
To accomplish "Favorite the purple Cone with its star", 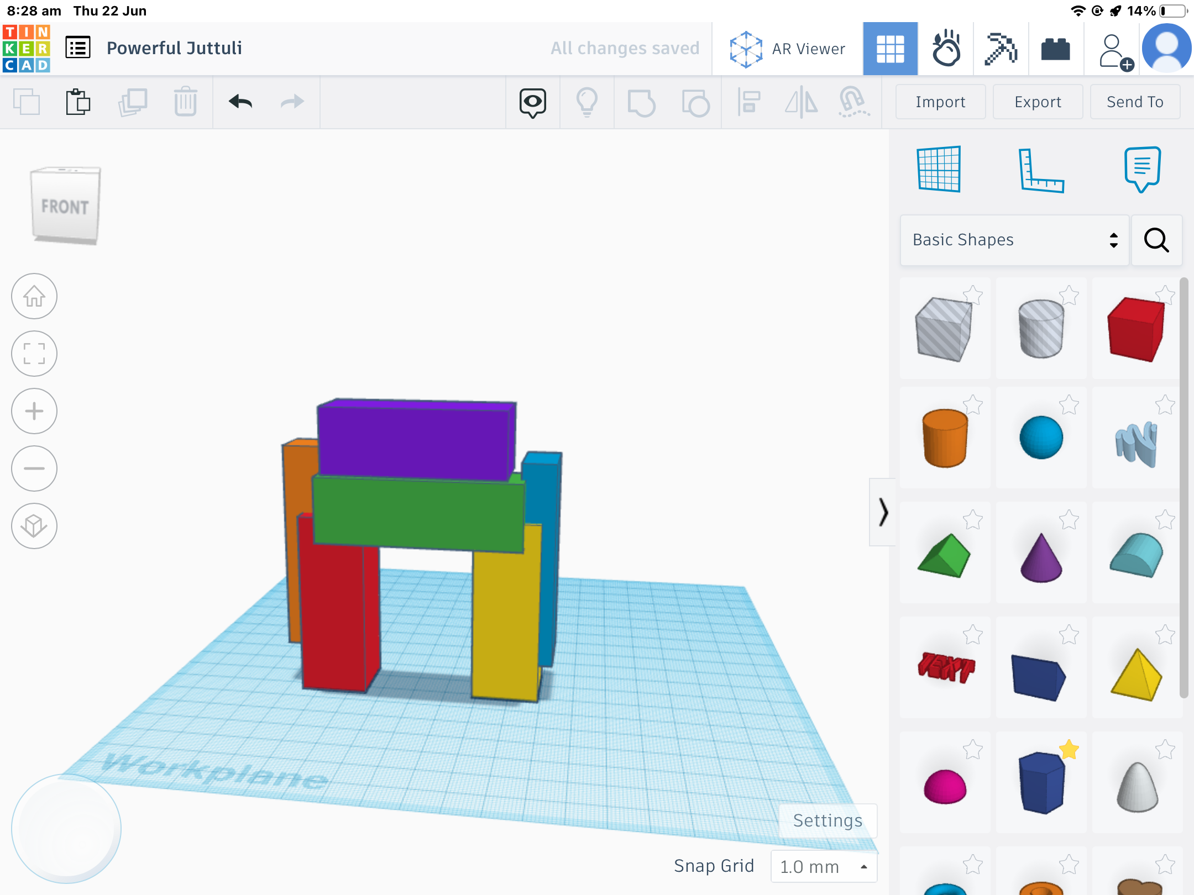I will point(1069,519).
